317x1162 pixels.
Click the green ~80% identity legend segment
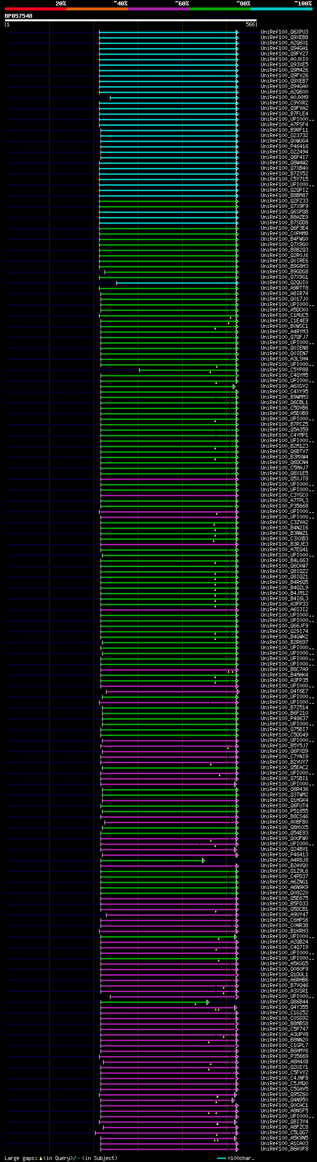point(219,9)
